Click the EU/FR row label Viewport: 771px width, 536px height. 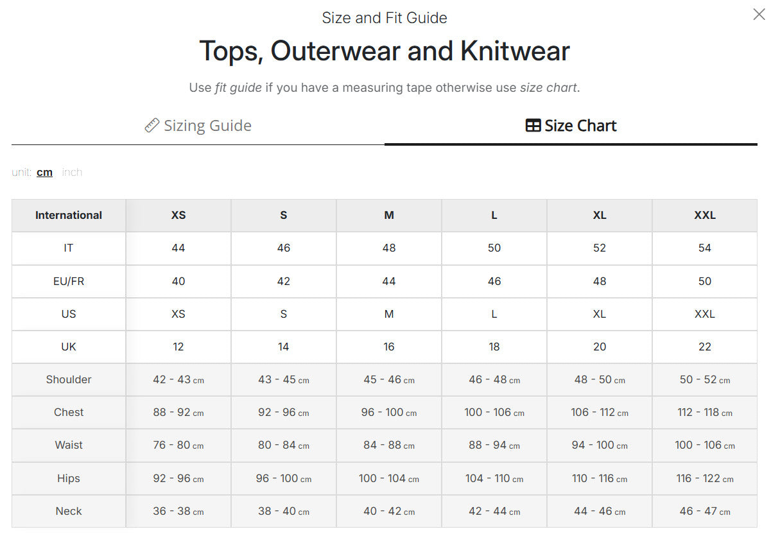pyautogui.click(x=69, y=281)
